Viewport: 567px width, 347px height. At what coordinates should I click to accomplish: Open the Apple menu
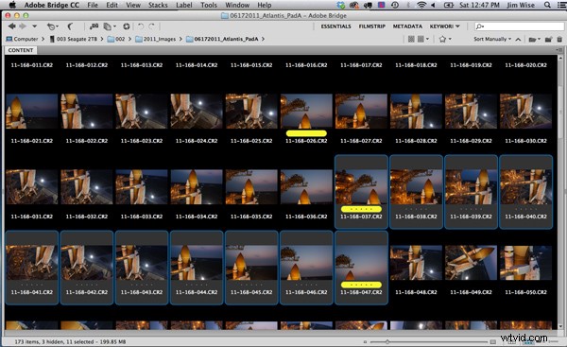point(12,5)
